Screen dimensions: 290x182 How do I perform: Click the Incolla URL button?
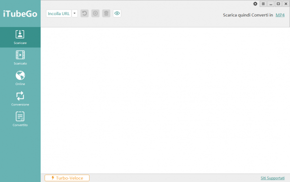point(59,14)
